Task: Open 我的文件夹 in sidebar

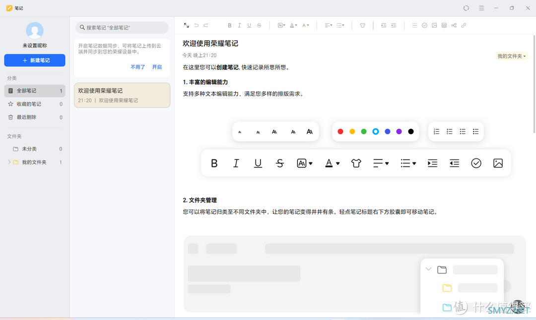Action: pyautogui.click(x=34, y=162)
